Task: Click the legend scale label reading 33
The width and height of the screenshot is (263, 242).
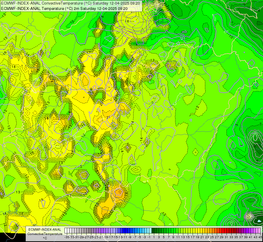Action: pyautogui.click(x=232, y=237)
